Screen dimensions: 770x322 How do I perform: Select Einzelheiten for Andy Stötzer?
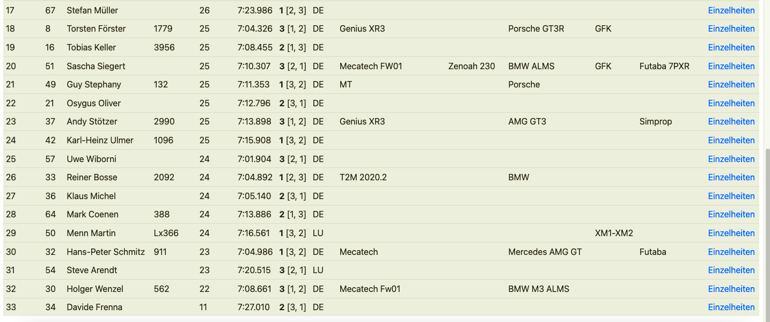[731, 121]
